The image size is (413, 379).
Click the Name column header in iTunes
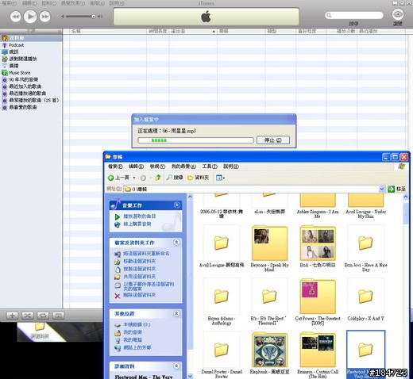pyautogui.click(x=108, y=31)
